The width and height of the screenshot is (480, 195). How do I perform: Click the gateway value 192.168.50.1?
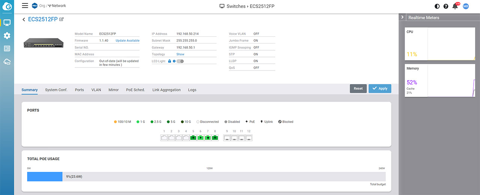[x=186, y=48]
